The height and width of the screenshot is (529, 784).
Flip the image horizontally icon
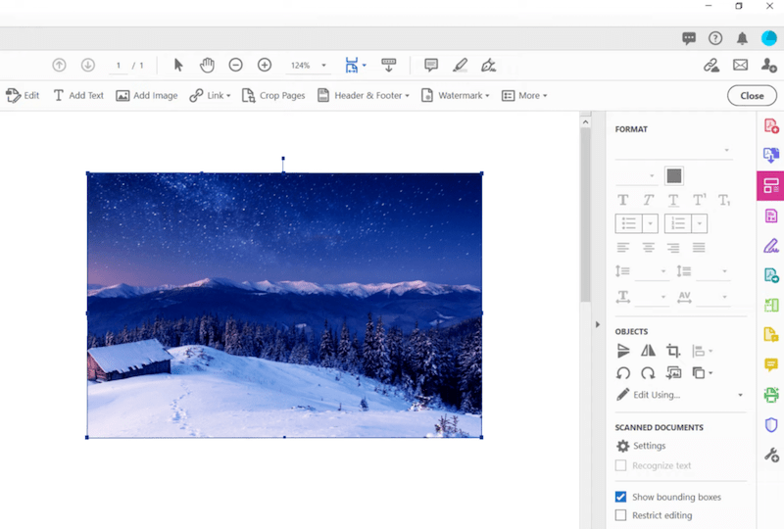coord(648,351)
